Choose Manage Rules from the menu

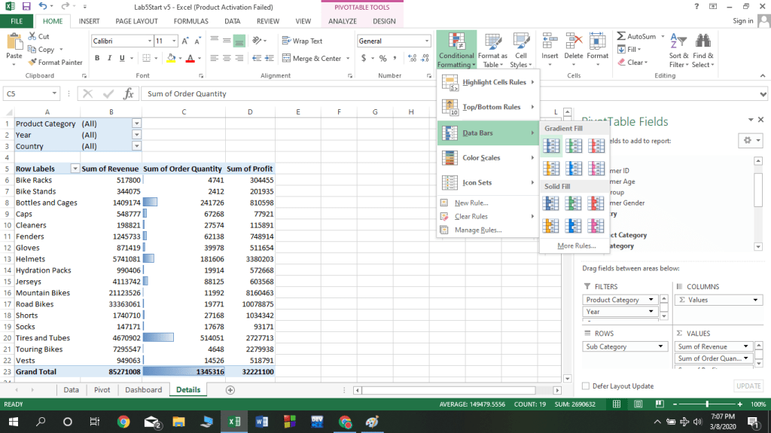tap(478, 230)
